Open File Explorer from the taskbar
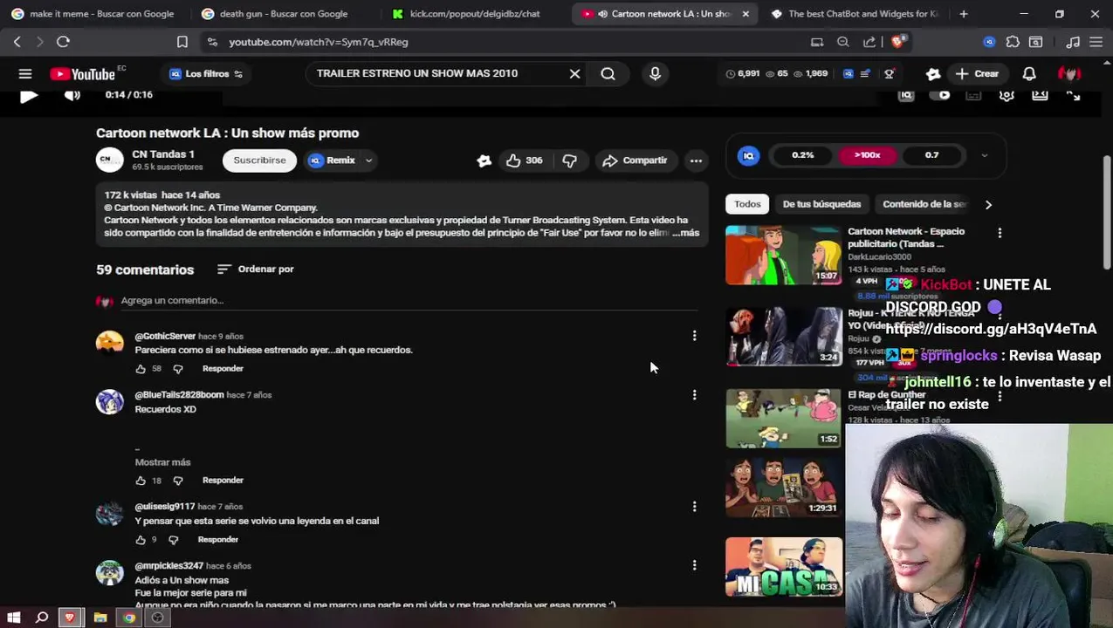Viewport: 1113px width, 628px height. pos(100,618)
